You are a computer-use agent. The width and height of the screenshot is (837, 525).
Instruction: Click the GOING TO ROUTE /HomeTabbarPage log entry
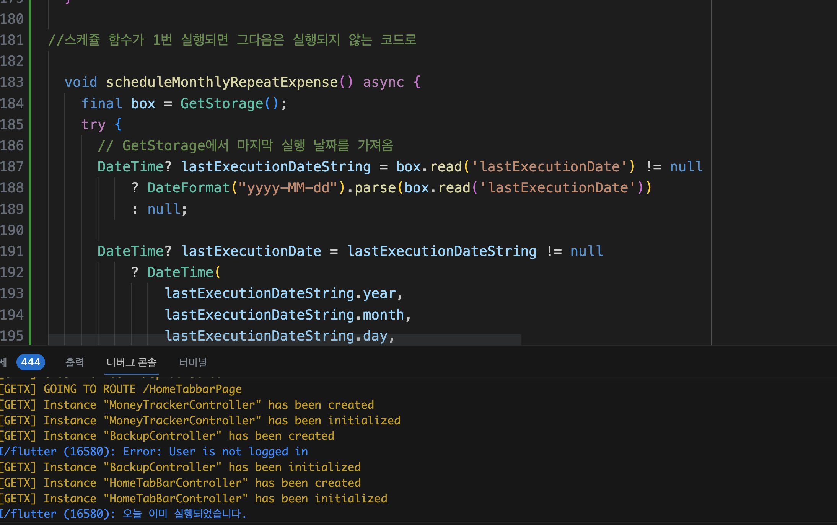click(122, 389)
